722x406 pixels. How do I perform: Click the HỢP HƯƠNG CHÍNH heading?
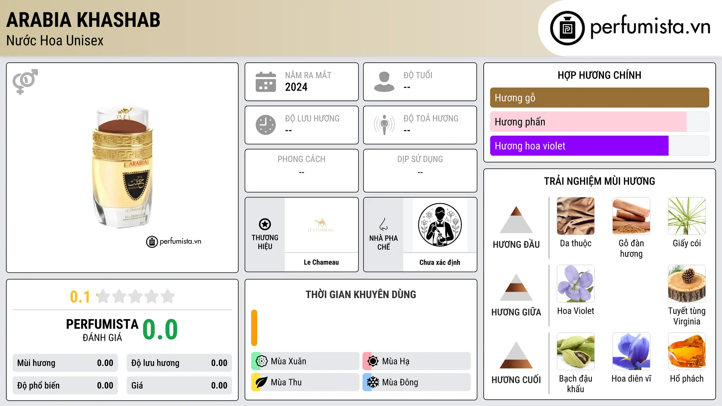point(599,75)
